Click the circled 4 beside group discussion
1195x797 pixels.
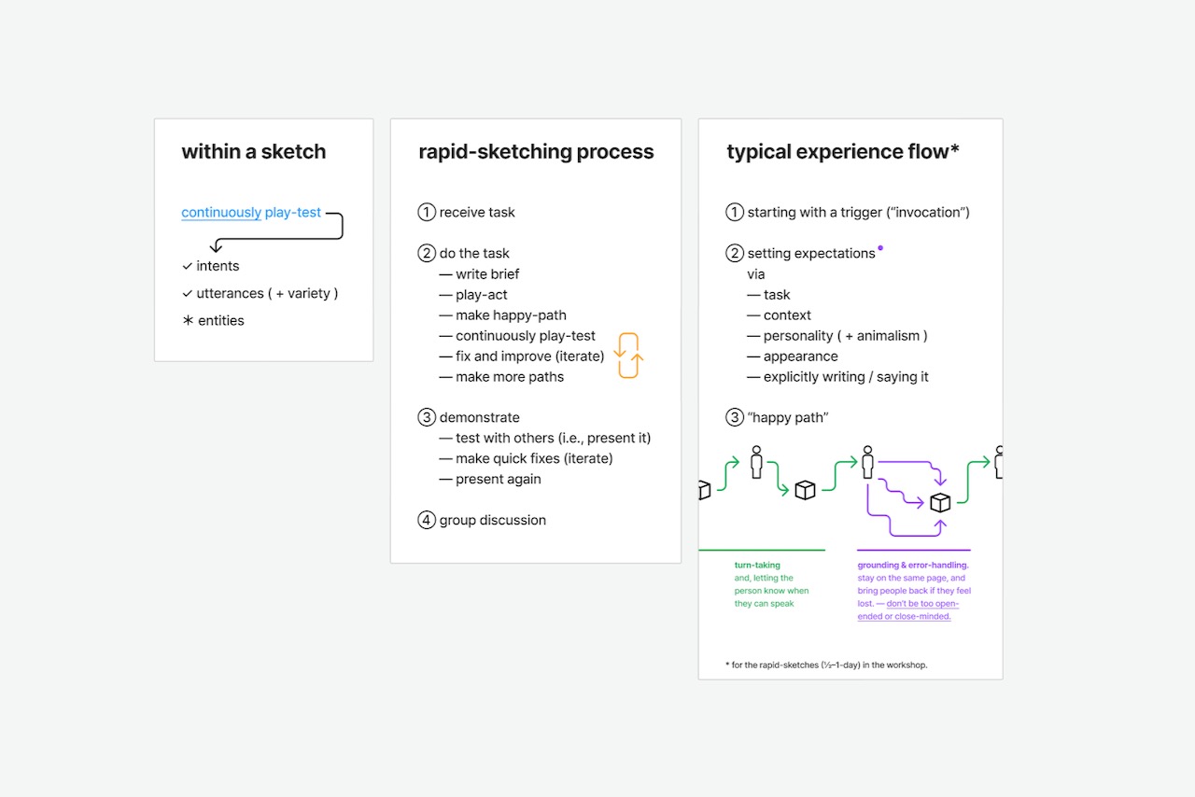pyautogui.click(x=427, y=521)
